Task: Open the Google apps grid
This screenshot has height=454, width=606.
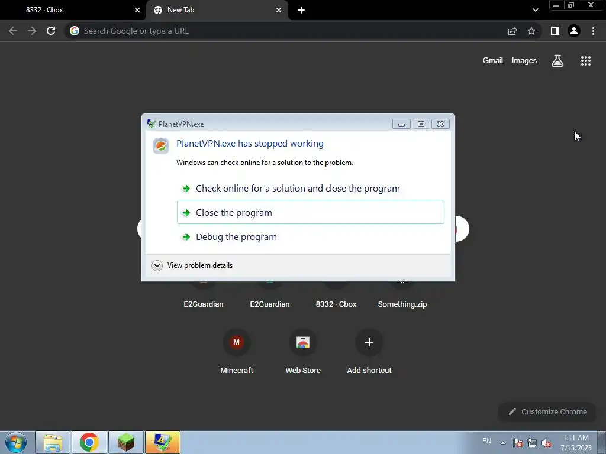Action: [585, 61]
